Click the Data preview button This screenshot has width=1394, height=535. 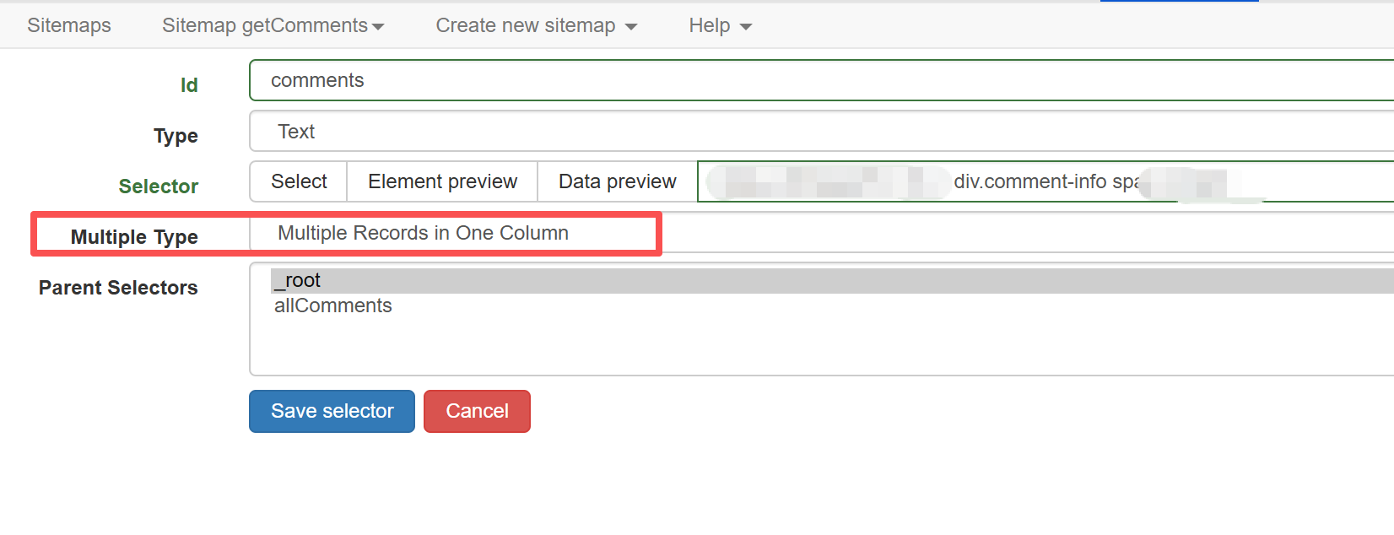click(x=617, y=181)
